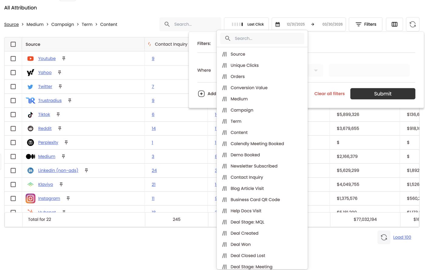The image size is (425, 270).
Task: Click the Youtube logo icon
Action: tap(30, 58)
